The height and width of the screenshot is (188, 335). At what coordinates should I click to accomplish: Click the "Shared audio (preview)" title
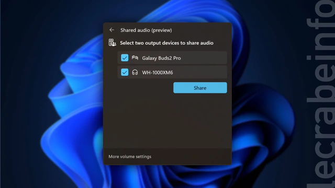click(x=146, y=30)
